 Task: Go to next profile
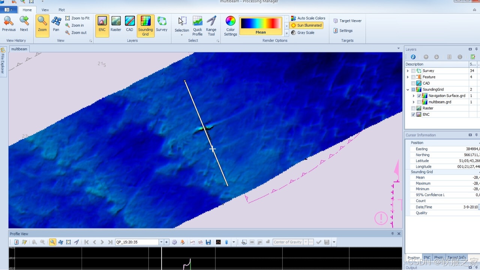[102, 242]
